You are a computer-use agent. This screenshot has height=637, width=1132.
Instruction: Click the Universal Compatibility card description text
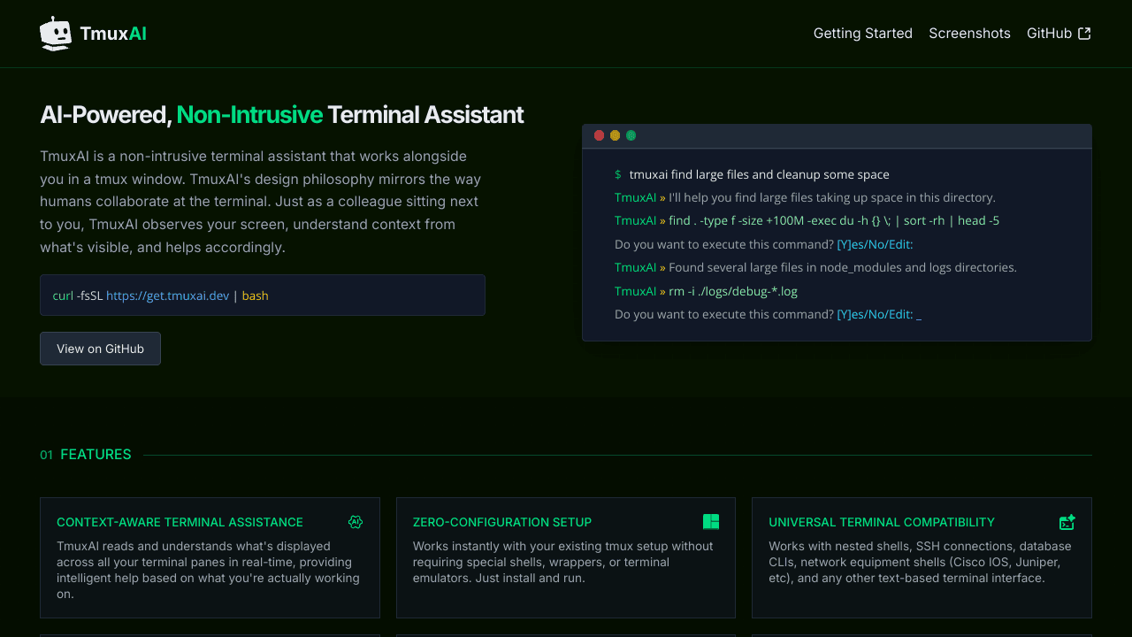(x=920, y=562)
